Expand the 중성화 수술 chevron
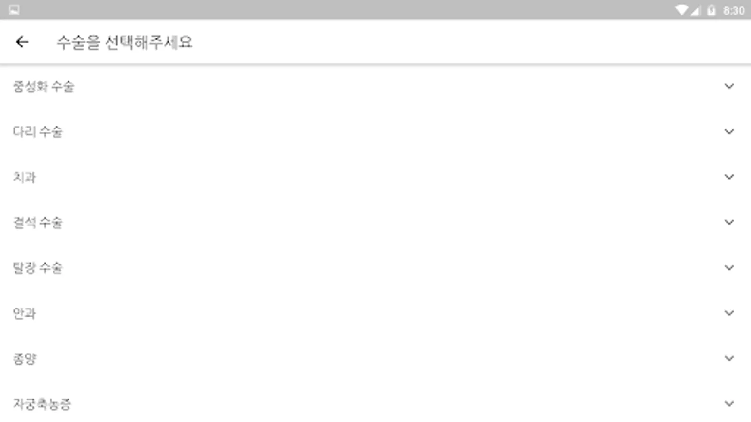751x422 pixels. pyautogui.click(x=729, y=86)
